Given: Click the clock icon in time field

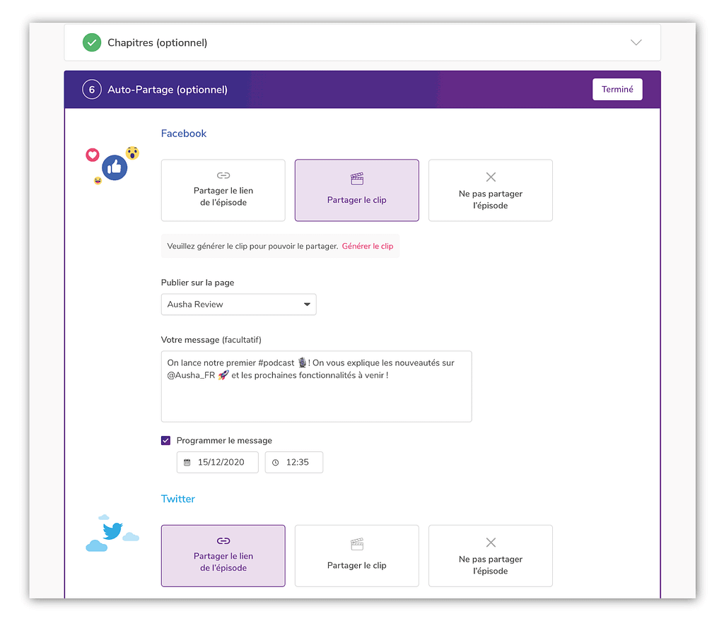Looking at the screenshot, I should click(276, 463).
